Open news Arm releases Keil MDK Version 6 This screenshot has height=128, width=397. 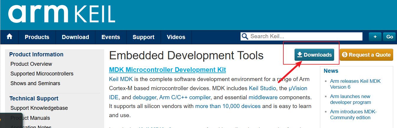(355, 84)
